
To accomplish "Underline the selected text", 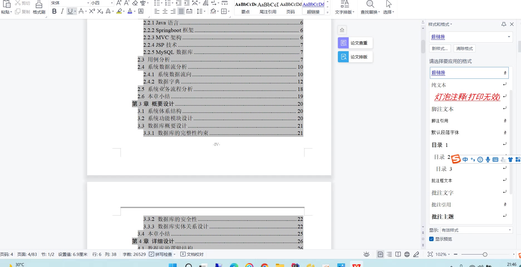I will 70,11.
